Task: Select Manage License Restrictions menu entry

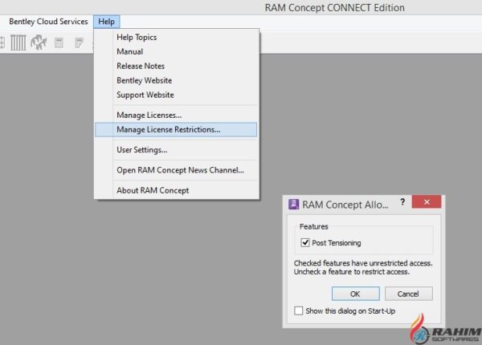Action: (168, 129)
